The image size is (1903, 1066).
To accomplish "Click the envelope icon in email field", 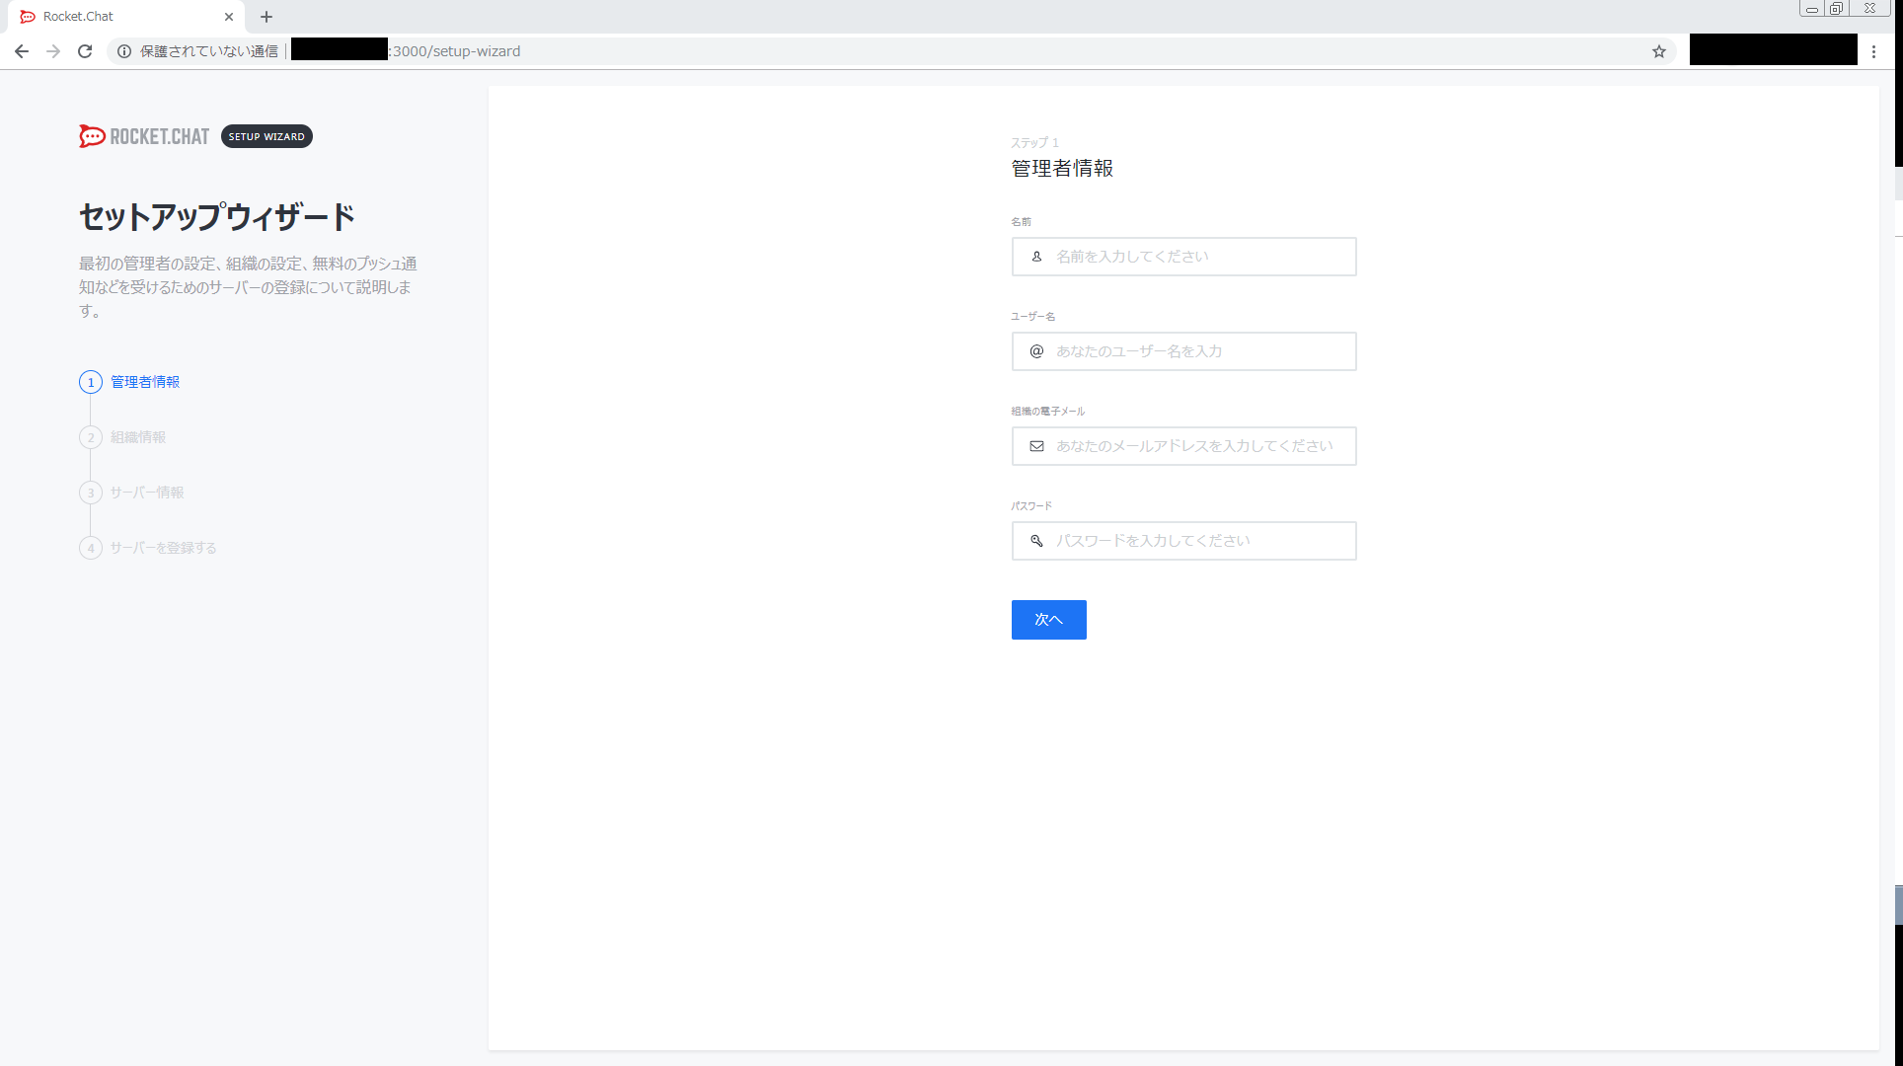I will (x=1036, y=446).
